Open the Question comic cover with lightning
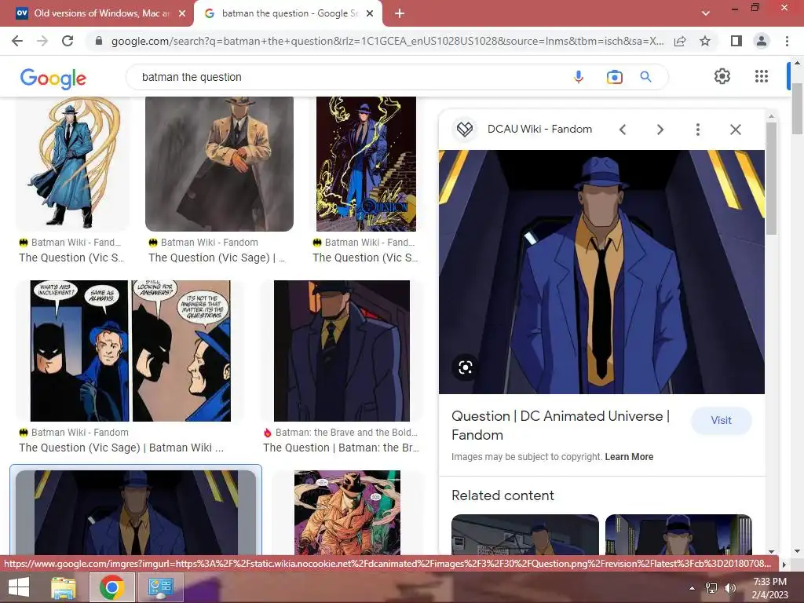804x603 pixels. point(366,163)
